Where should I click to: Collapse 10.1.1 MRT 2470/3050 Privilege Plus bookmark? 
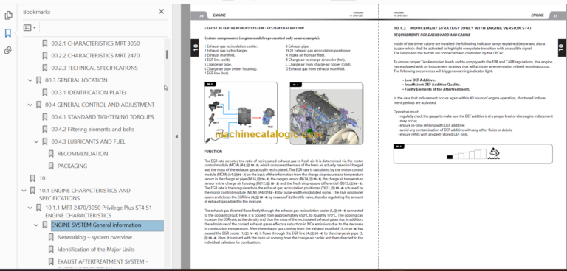pos(30,208)
